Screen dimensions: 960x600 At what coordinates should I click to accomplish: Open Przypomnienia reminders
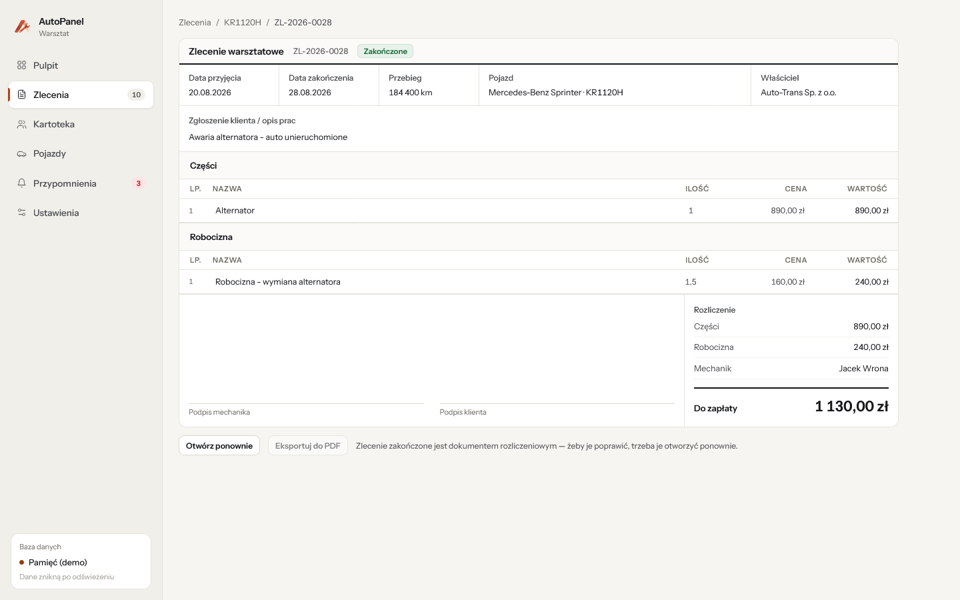point(81,183)
